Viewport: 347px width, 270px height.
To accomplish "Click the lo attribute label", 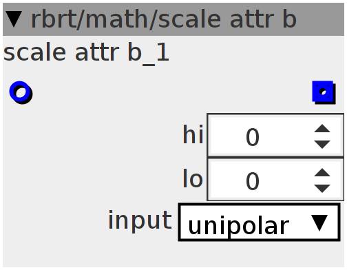I will (x=193, y=178).
